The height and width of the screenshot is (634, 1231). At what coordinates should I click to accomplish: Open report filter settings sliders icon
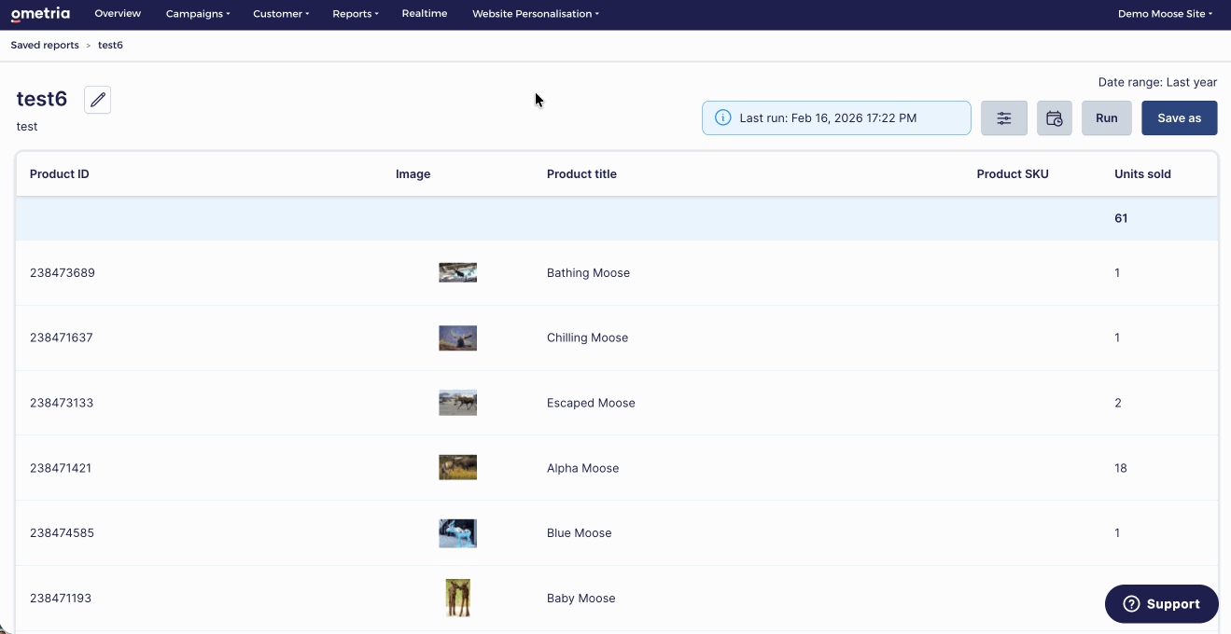click(x=1004, y=118)
